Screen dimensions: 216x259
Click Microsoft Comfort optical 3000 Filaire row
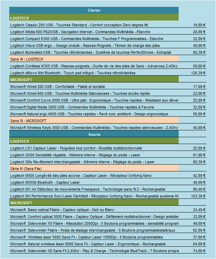(x=108, y=217)
